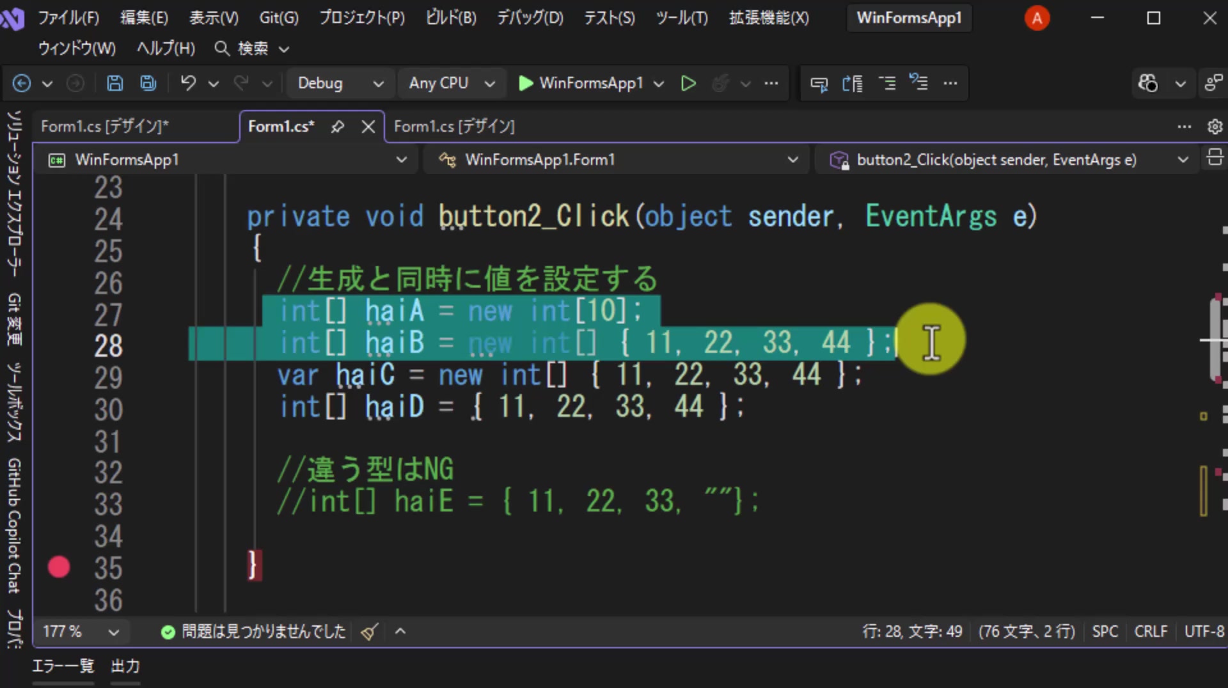Viewport: 1228px width, 688px height.
Task: Open the Debug configuration dropdown
Action: click(x=340, y=83)
